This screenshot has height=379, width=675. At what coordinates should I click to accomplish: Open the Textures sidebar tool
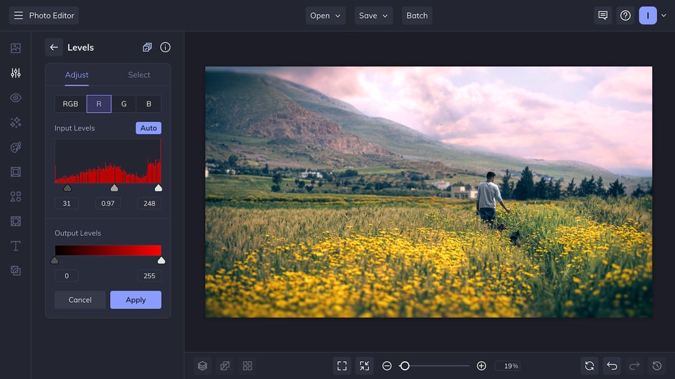pos(16,271)
